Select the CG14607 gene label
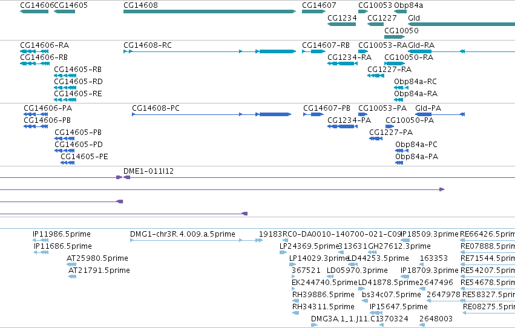 [x=319, y=5]
